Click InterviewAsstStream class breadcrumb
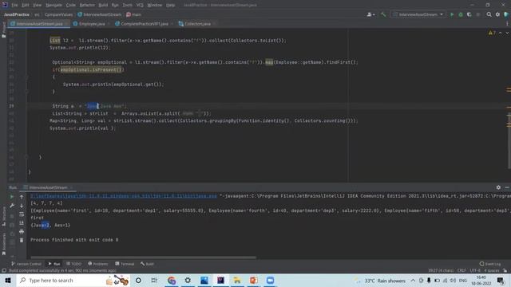Image resolution: width=511 pixels, height=287 pixels. tap(99, 14)
